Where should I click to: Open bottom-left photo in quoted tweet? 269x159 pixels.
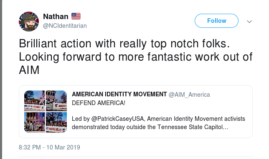point(35,122)
